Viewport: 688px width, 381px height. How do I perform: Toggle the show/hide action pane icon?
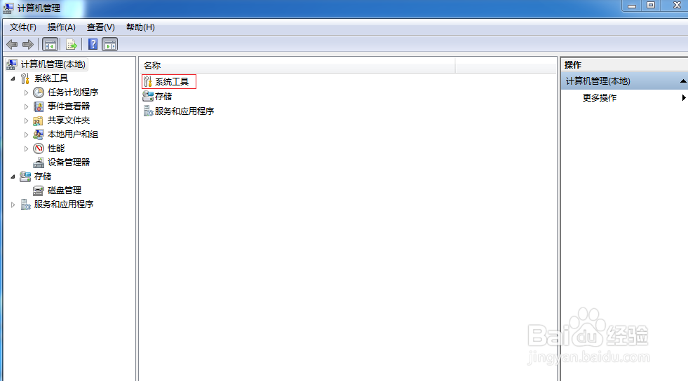(109, 44)
